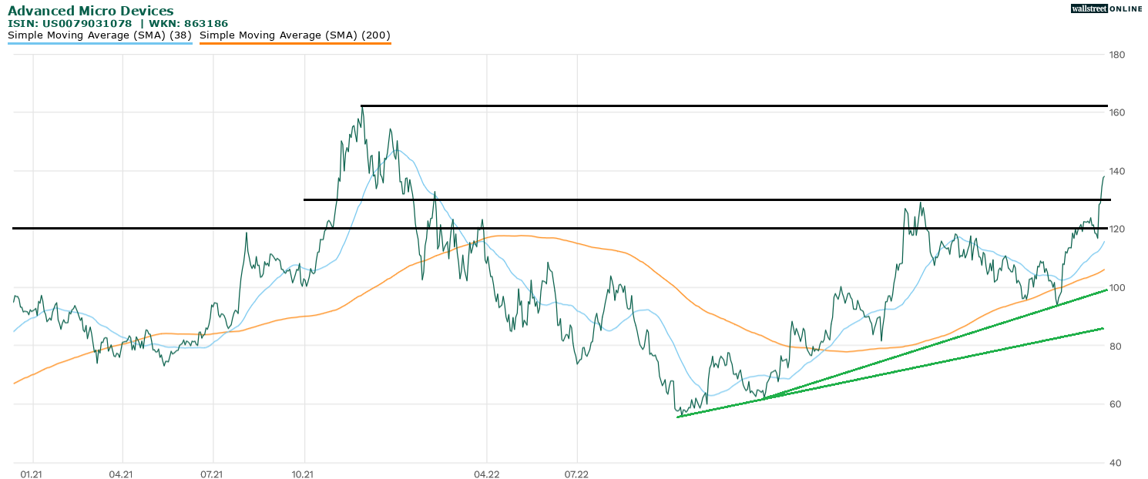Click the 07.22 date label on the x-axis
Image resolution: width=1148 pixels, height=479 pixels.
[x=577, y=474]
